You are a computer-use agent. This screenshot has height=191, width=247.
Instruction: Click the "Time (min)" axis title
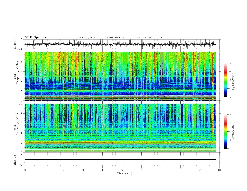125,173
